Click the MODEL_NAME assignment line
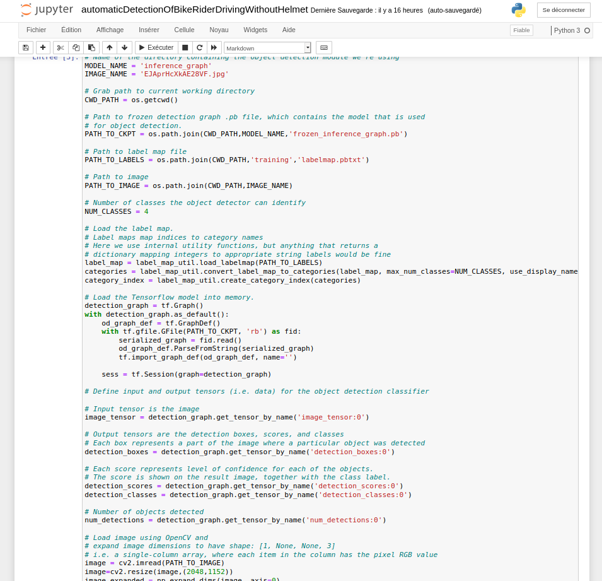Viewport: 602px width, 581px height. tap(148, 66)
